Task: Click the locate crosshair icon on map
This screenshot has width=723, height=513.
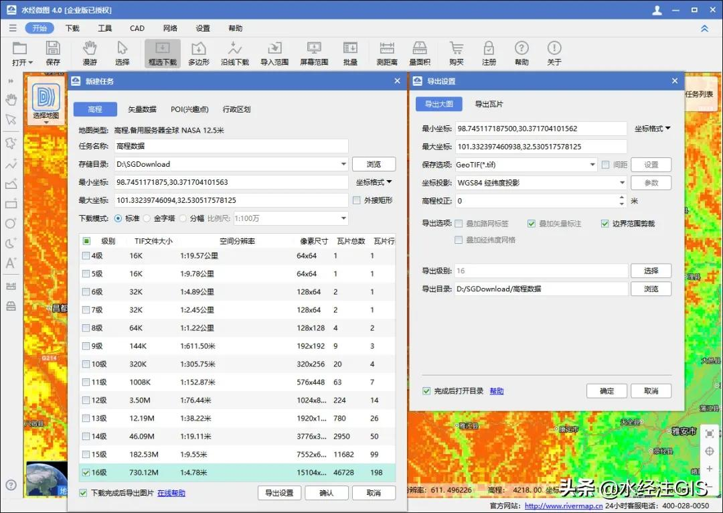Action: tap(709, 451)
